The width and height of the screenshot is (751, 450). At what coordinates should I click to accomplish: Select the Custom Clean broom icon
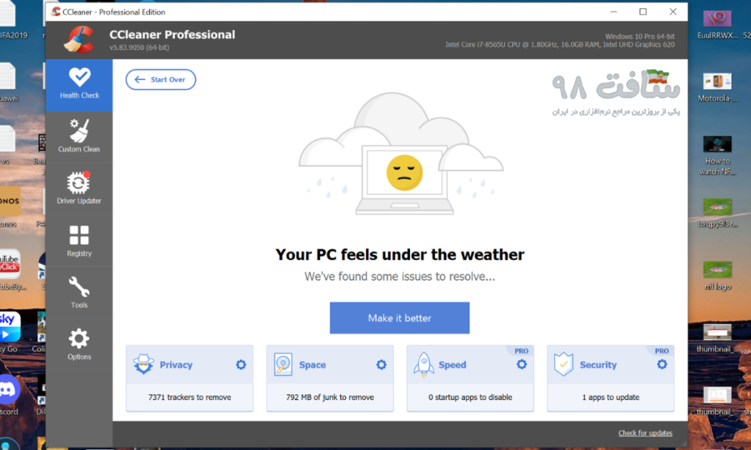(x=79, y=130)
